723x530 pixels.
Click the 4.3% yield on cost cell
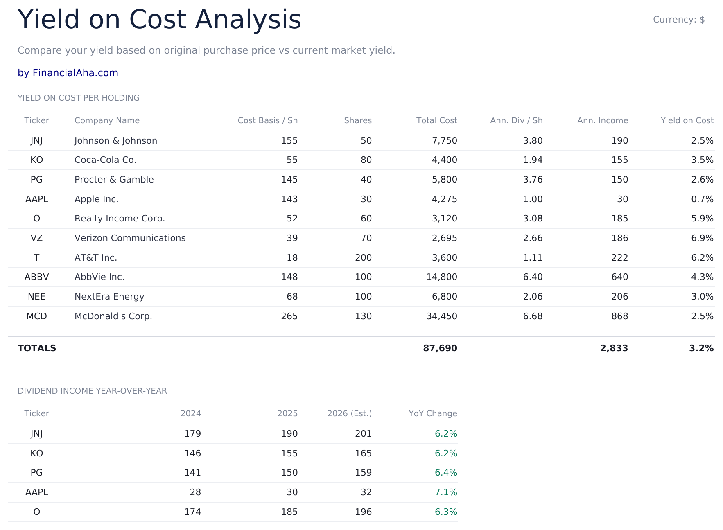[703, 277]
